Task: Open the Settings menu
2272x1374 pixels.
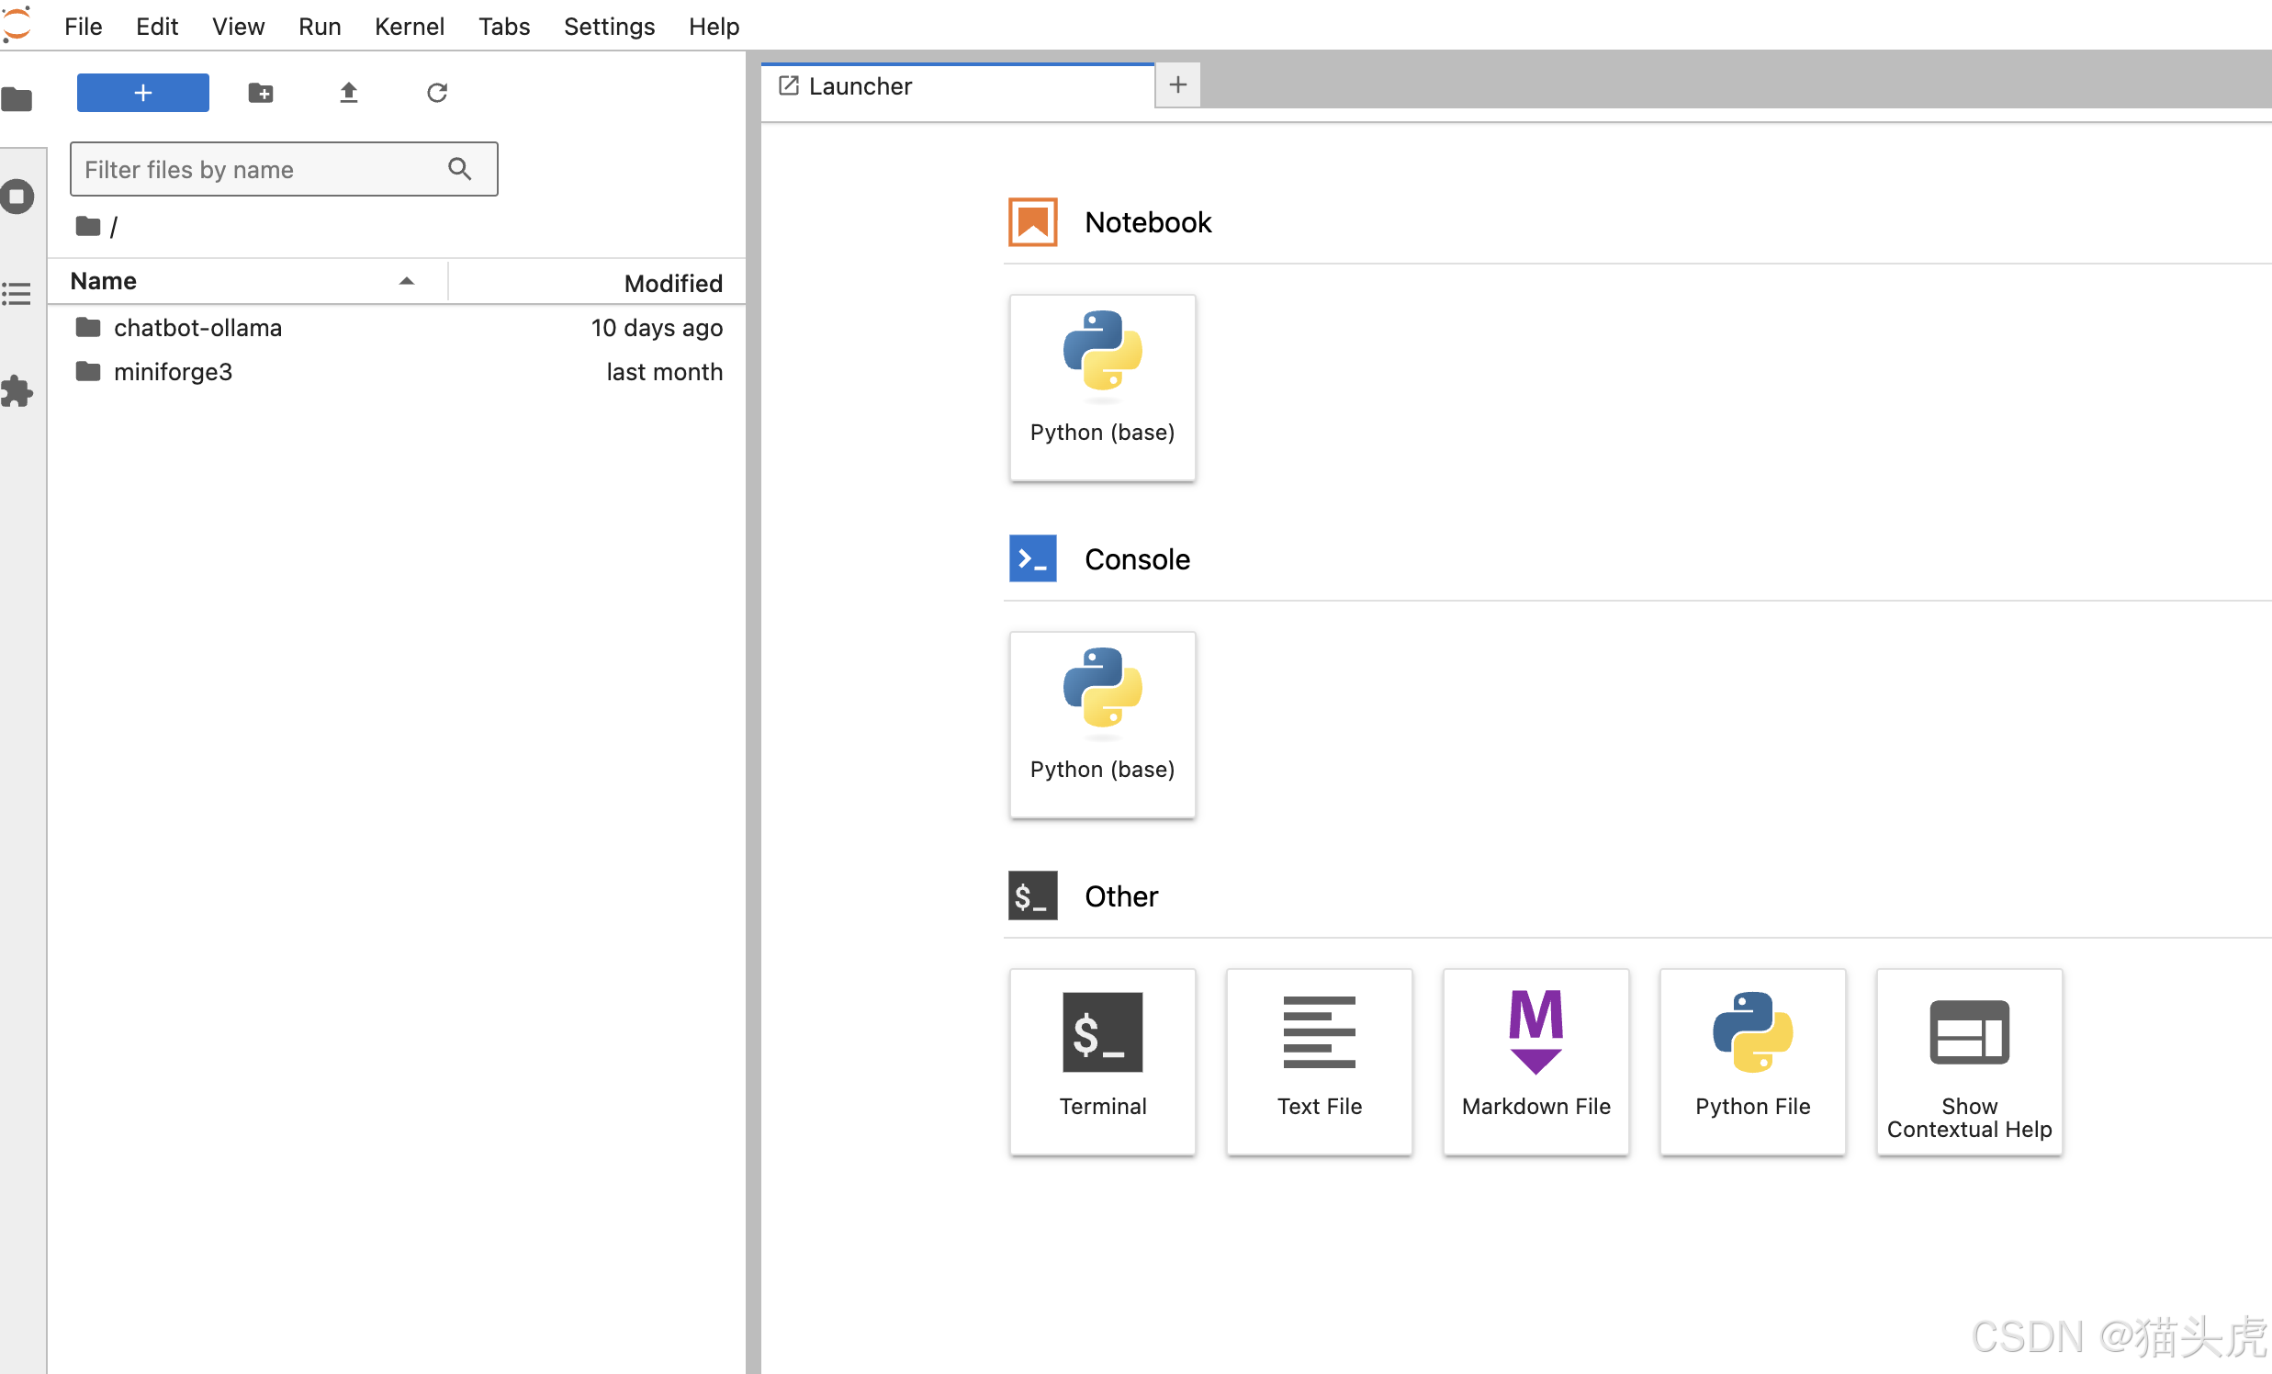Action: pos(609,26)
